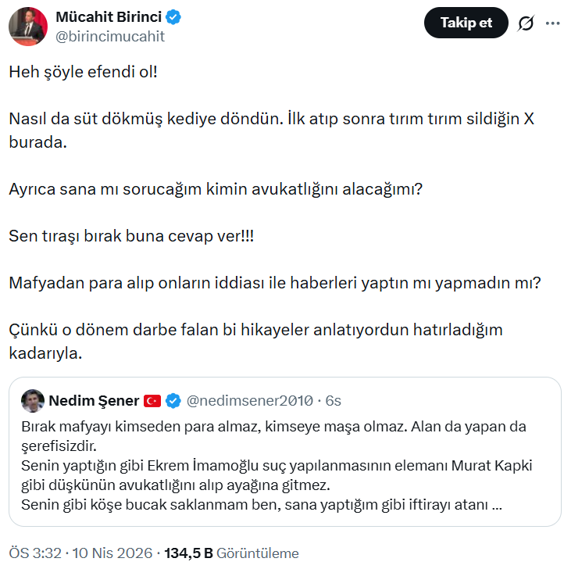This screenshot has height=569, width=564.
Task: Click the Turkish flag emoji next to Nedim Şener
Action: [x=152, y=401]
